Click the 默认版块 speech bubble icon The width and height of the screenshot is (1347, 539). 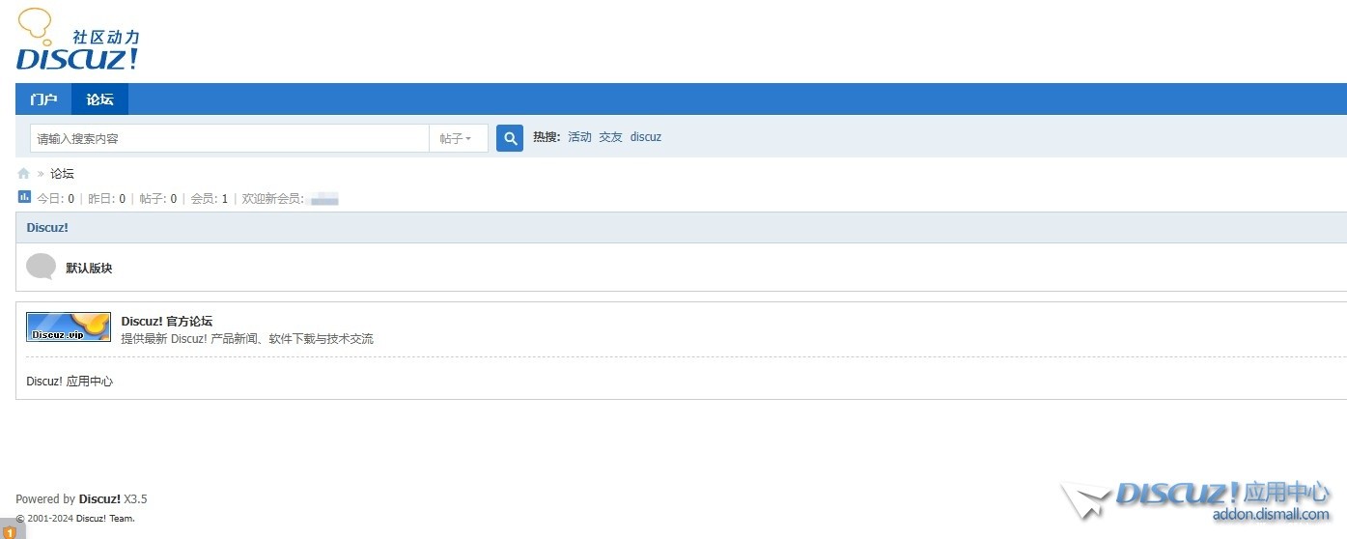click(41, 267)
